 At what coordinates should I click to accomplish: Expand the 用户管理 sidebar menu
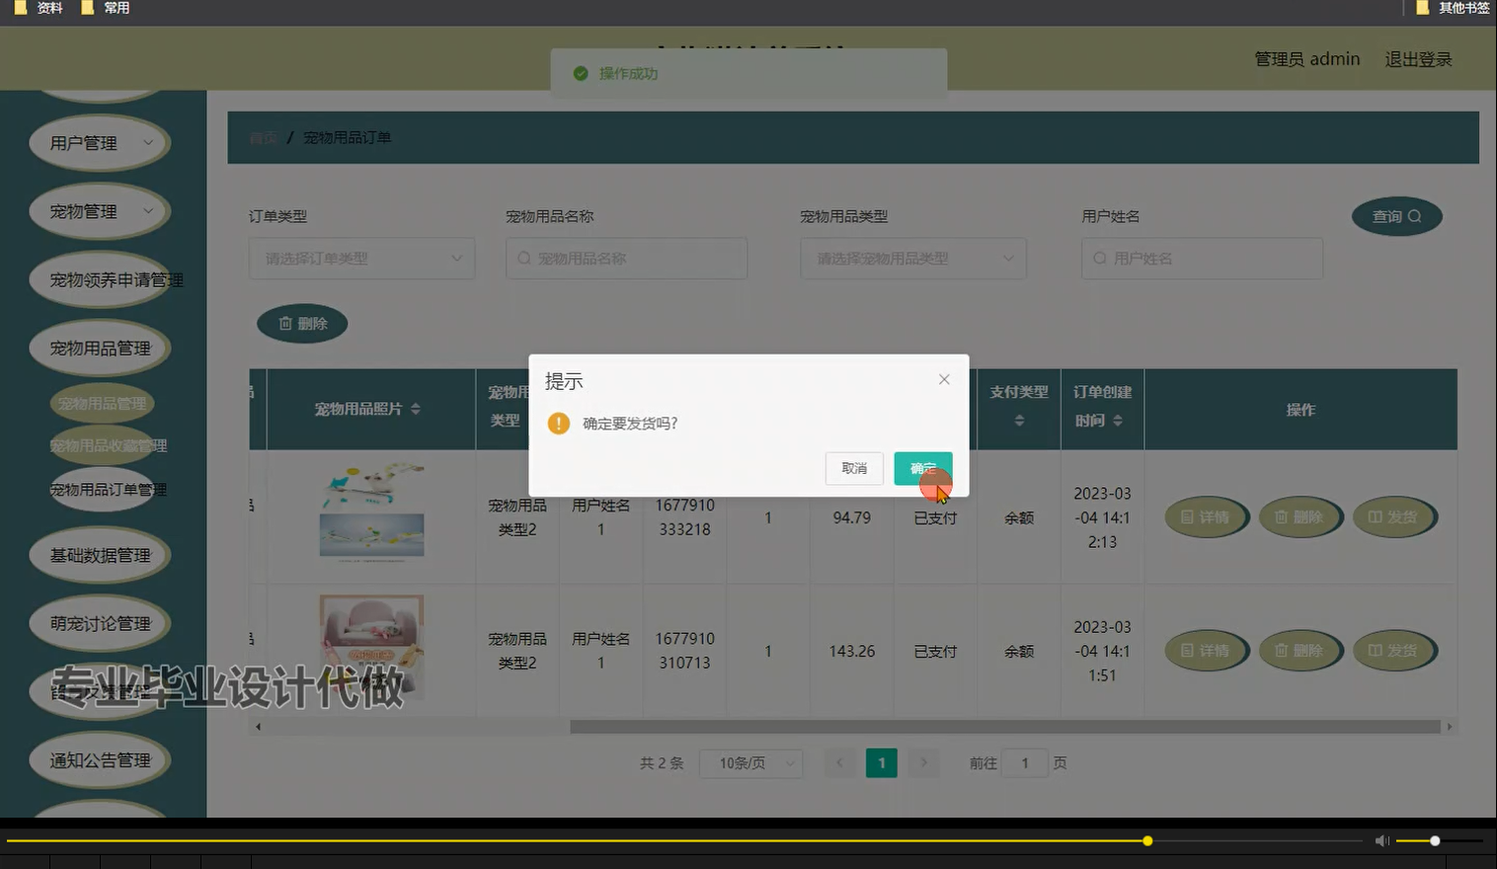[100, 142]
